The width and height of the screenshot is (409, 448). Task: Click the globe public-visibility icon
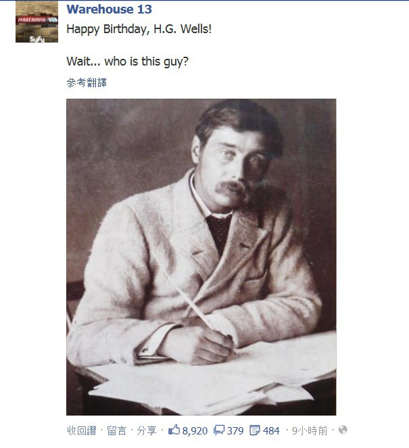(343, 430)
